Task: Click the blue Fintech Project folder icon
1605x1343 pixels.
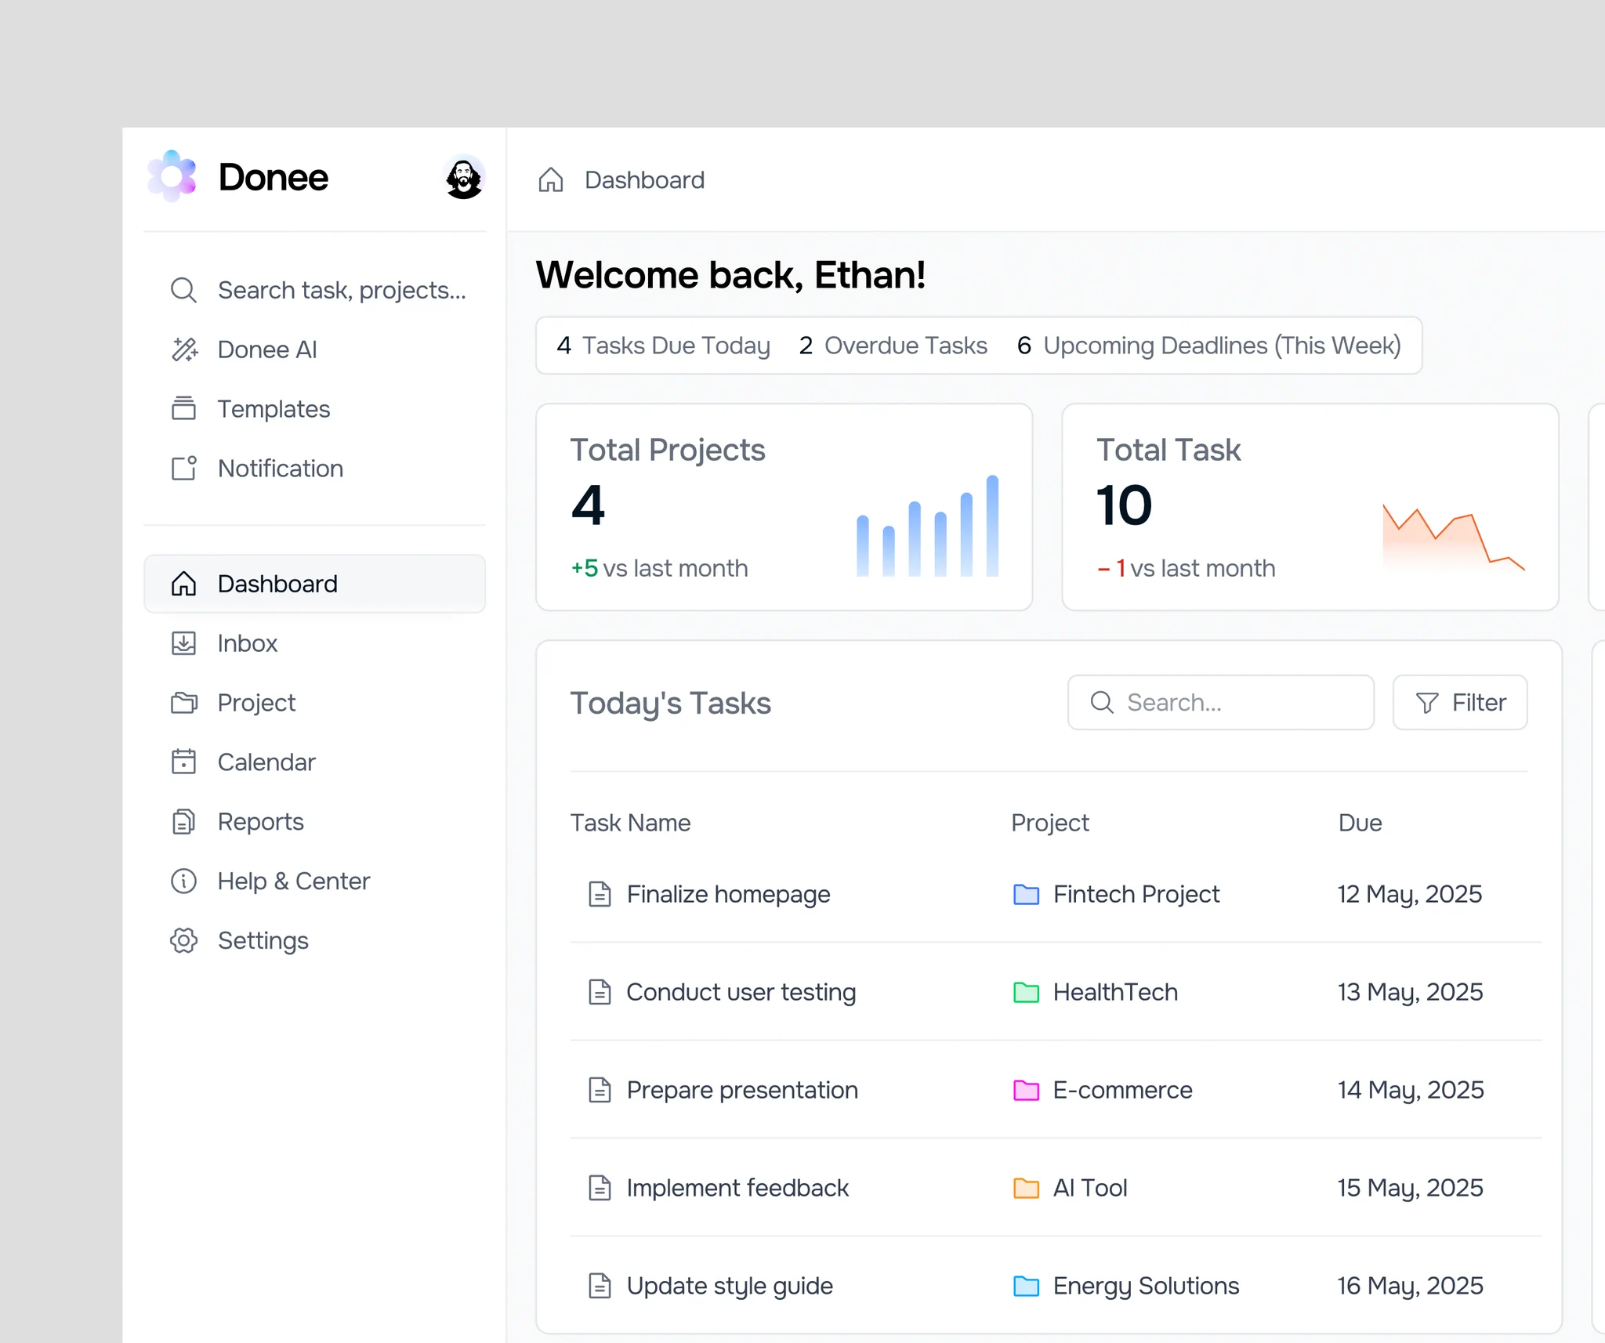Action: pos(1026,894)
